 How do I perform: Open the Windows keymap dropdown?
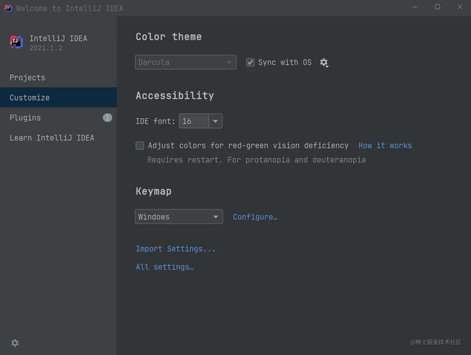coord(179,217)
